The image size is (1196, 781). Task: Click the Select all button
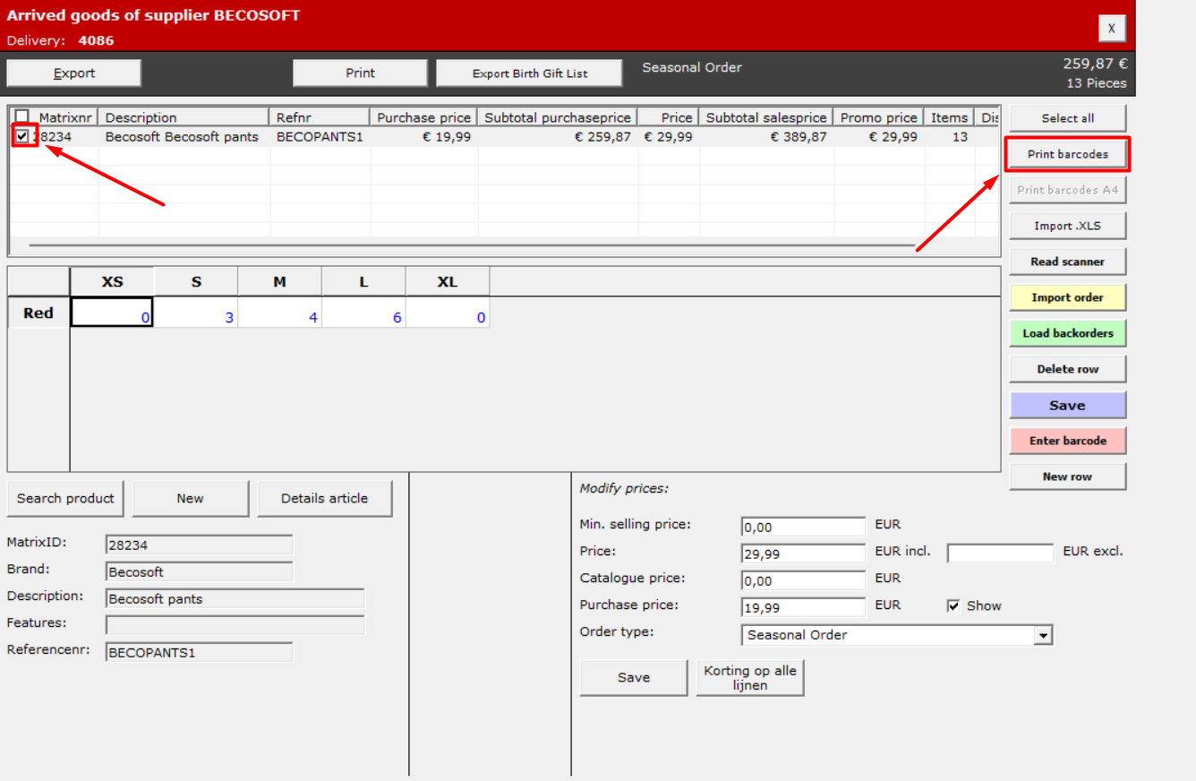point(1067,118)
